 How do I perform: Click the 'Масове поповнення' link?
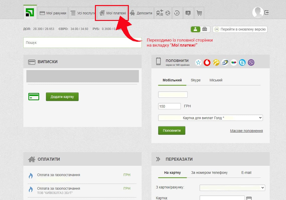(x=246, y=131)
